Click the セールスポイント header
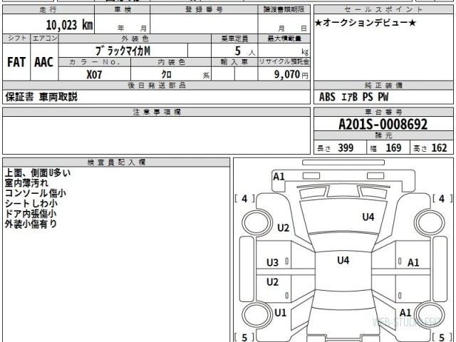This screenshot has height=342, width=456. [383, 9]
